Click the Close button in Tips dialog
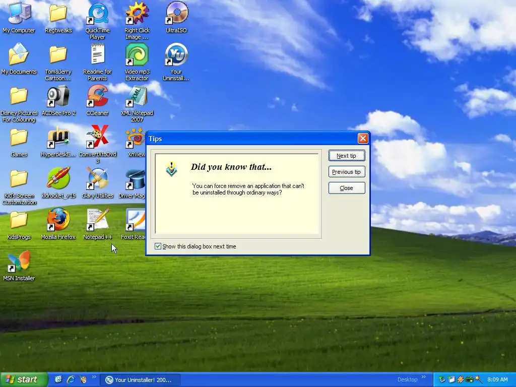 (x=347, y=188)
